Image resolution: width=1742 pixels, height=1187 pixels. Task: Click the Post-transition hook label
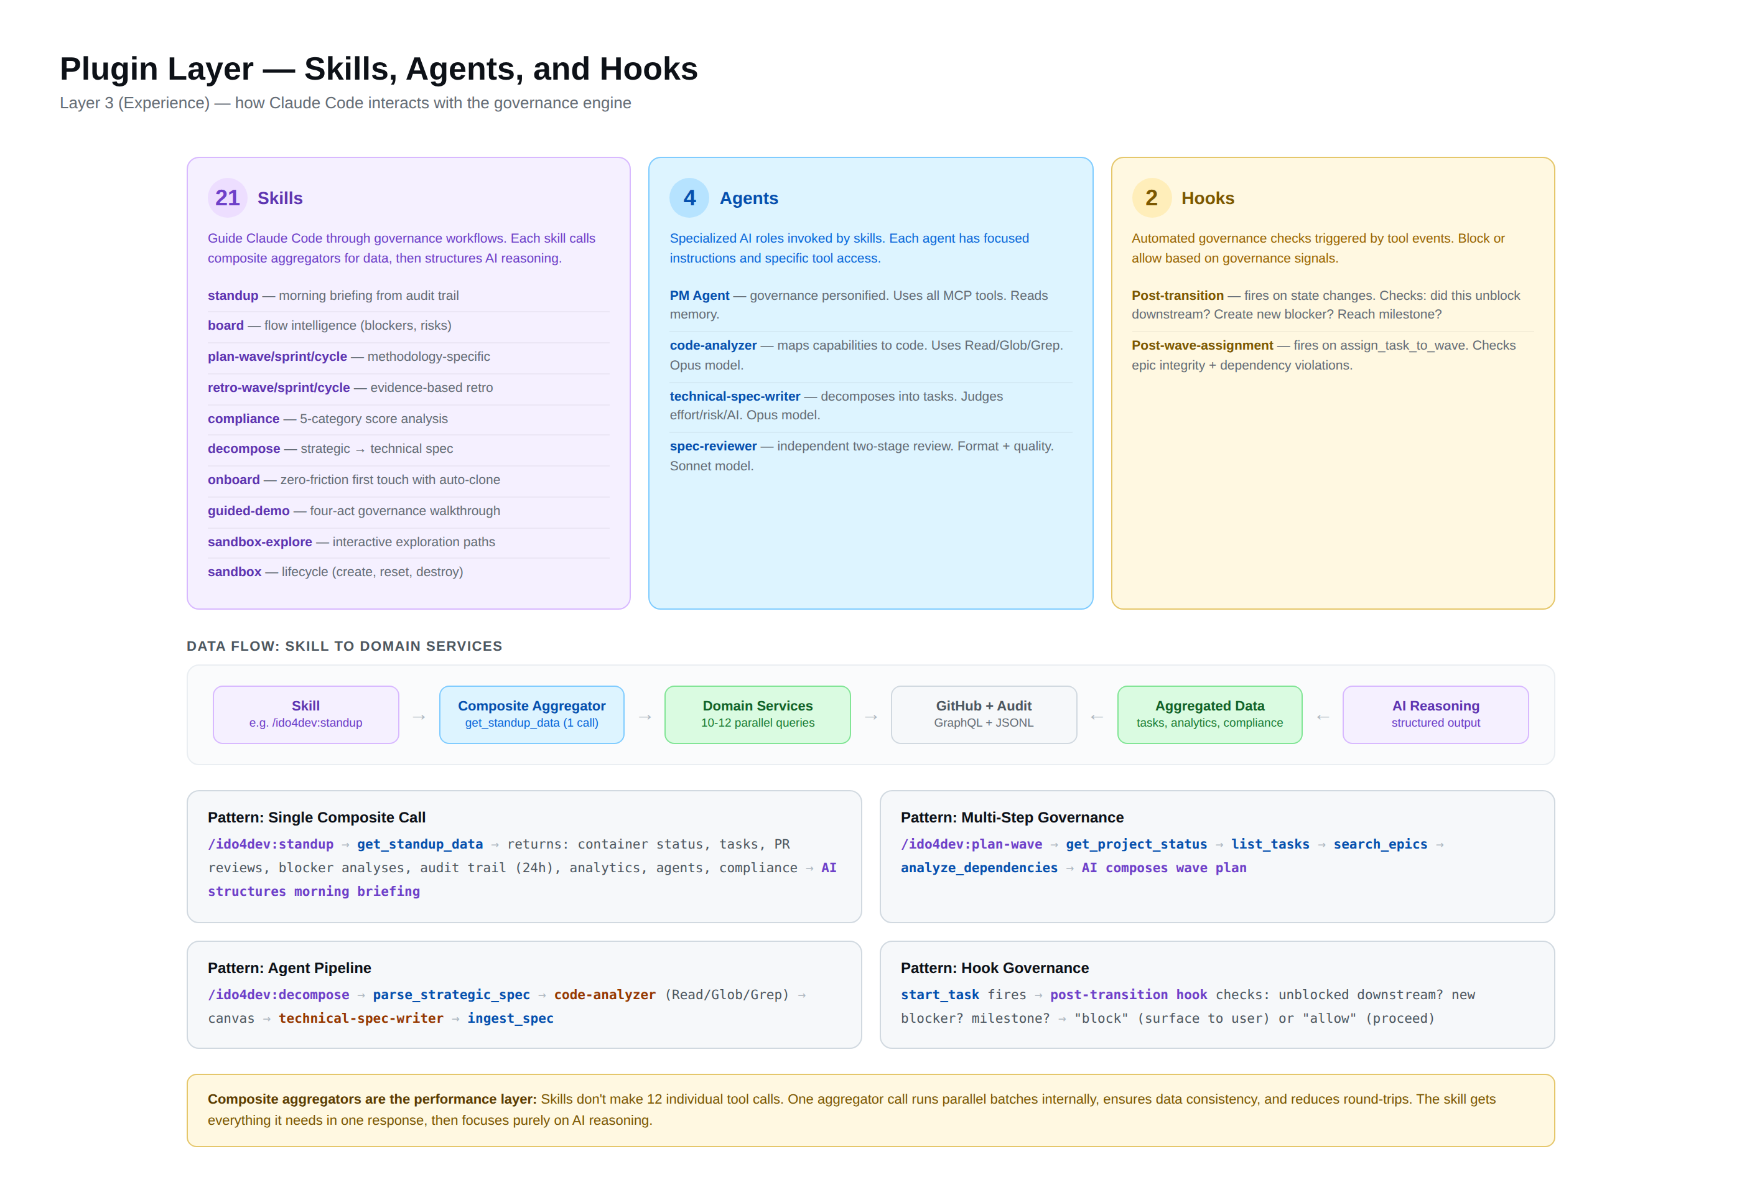click(x=1176, y=296)
